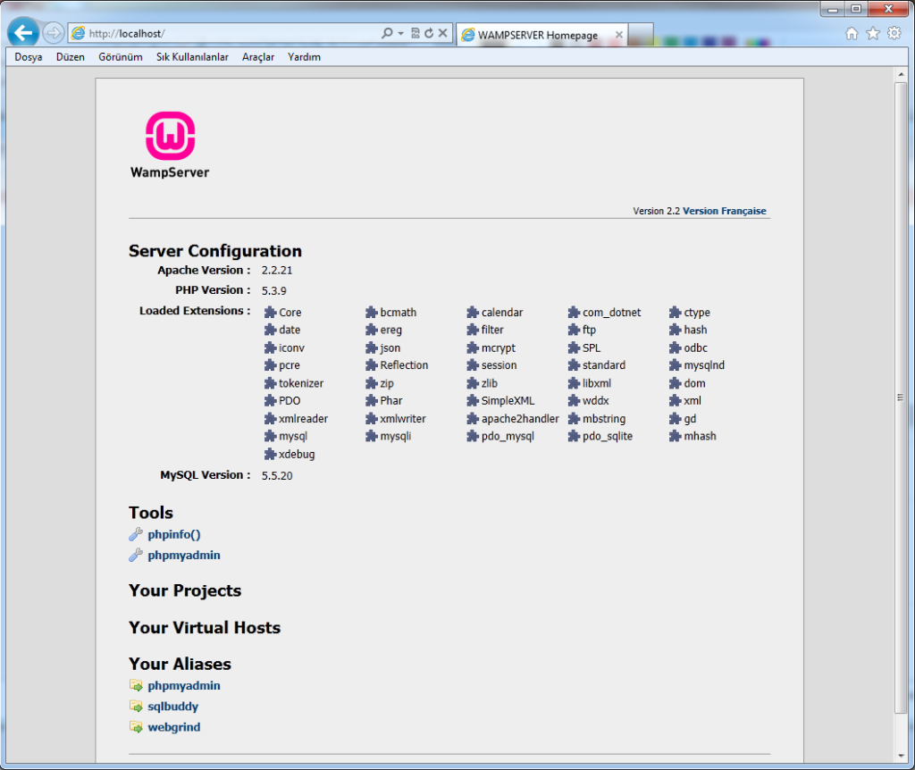Select the WAMPSERVER Homepage tab
This screenshot has height=770, width=915.
(x=536, y=35)
